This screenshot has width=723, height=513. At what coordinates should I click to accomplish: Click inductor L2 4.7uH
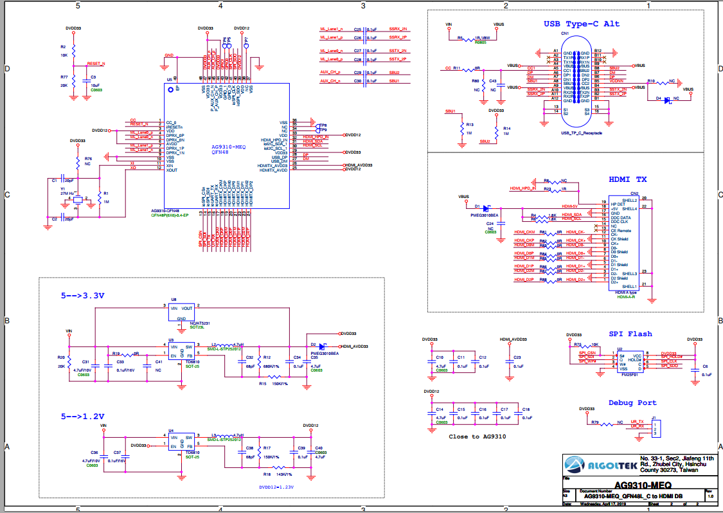pos(224,345)
